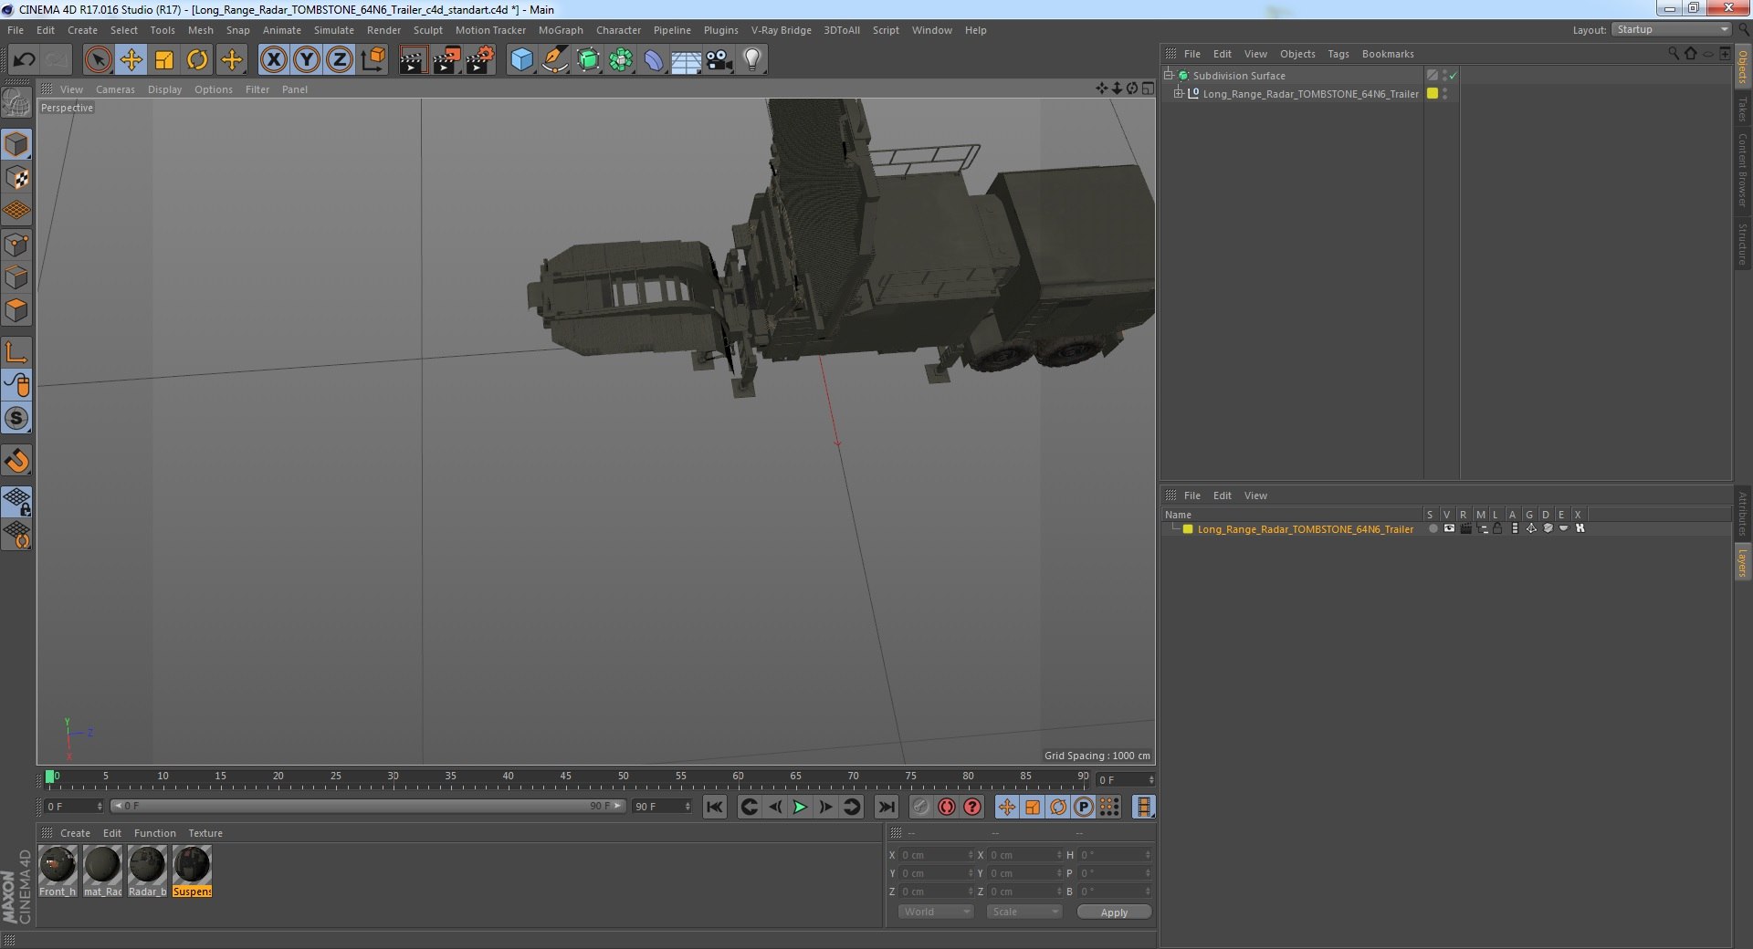Open the Layout Startup dropdown
The height and width of the screenshot is (949, 1753).
1672,30
